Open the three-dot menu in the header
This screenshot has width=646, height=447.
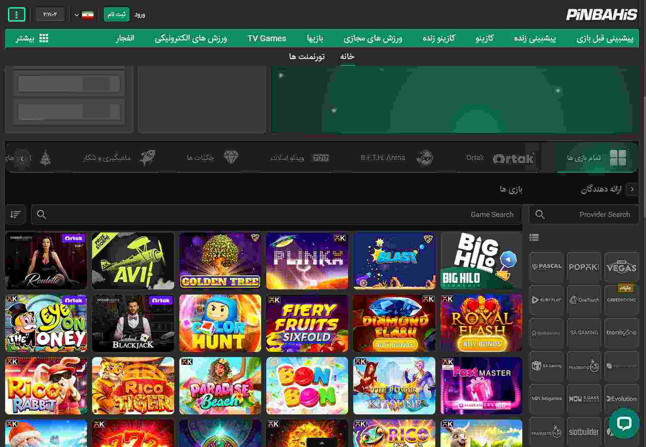coord(16,14)
